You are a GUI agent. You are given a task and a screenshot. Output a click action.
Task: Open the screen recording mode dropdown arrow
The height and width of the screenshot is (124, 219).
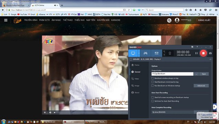[x=139, y=53]
